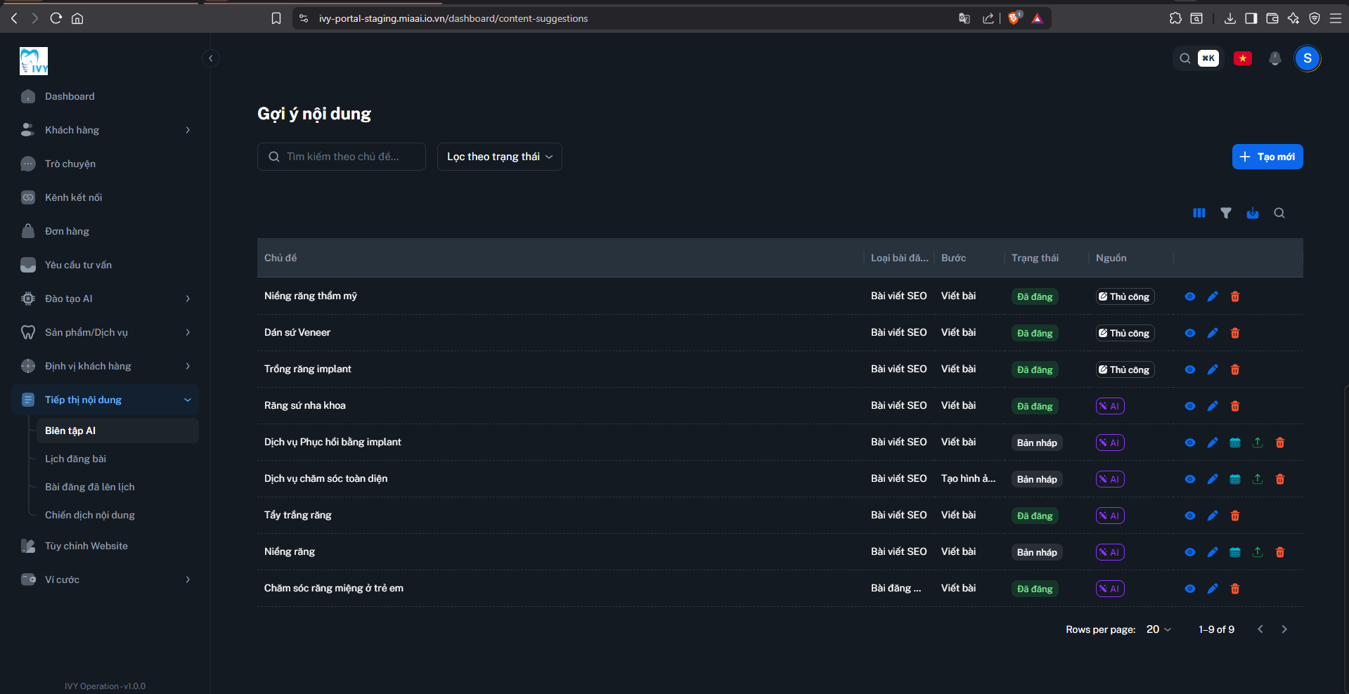
Task: Click the table filter funnel icon
Action: [1226, 213]
